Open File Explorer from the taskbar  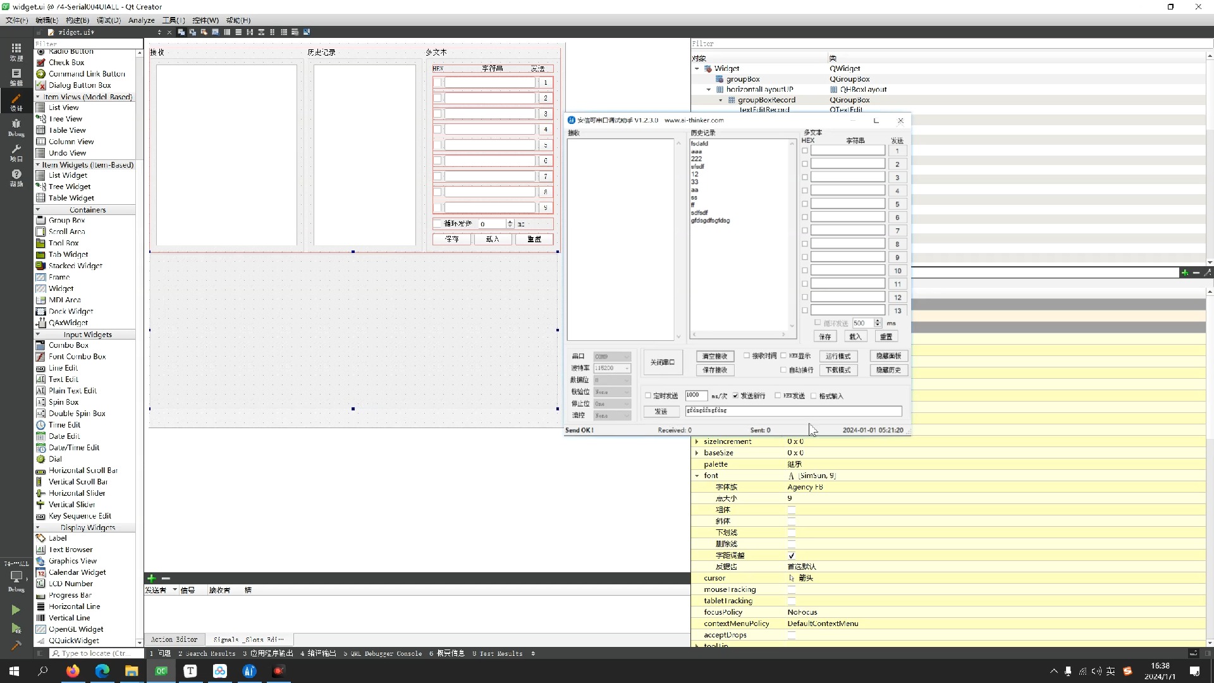click(132, 671)
